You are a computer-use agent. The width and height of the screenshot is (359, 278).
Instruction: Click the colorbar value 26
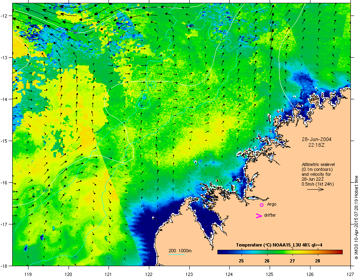pyautogui.click(x=267, y=261)
